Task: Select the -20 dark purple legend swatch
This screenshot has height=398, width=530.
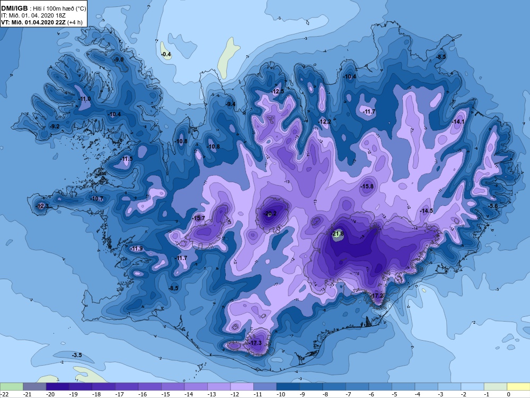Action: [57, 387]
